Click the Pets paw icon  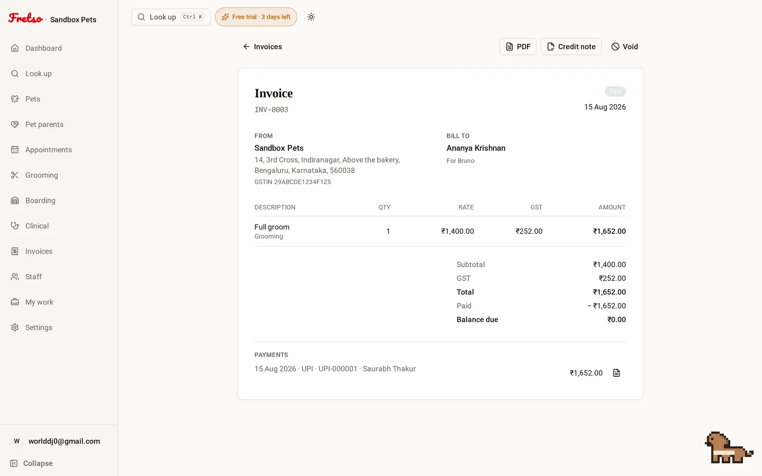[15, 99]
